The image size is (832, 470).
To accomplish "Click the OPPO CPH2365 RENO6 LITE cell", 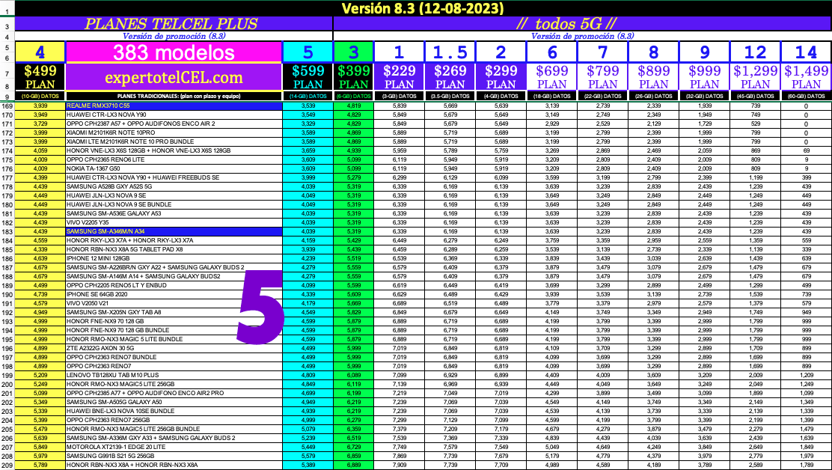I will [x=174, y=159].
